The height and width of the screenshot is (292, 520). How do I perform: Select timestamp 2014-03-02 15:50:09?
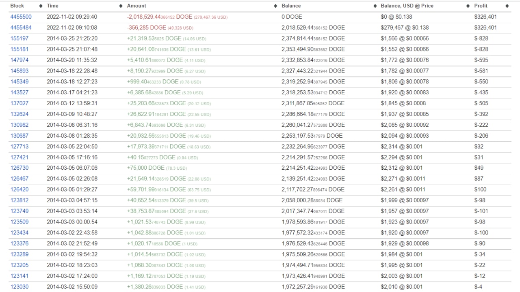coord(72,287)
